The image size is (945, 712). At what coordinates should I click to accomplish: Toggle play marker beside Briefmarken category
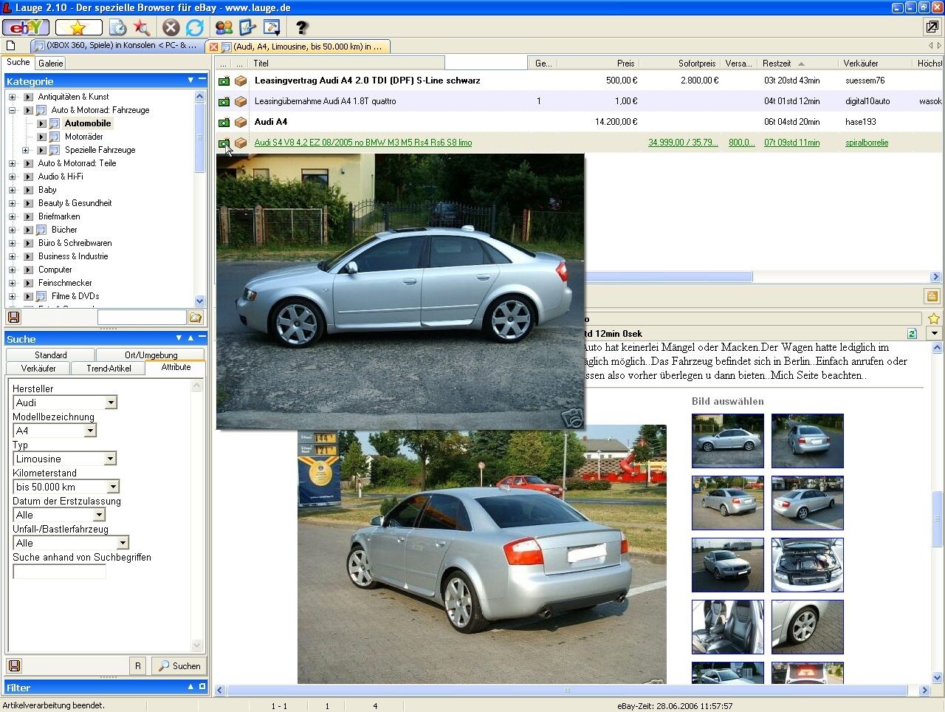click(x=28, y=216)
